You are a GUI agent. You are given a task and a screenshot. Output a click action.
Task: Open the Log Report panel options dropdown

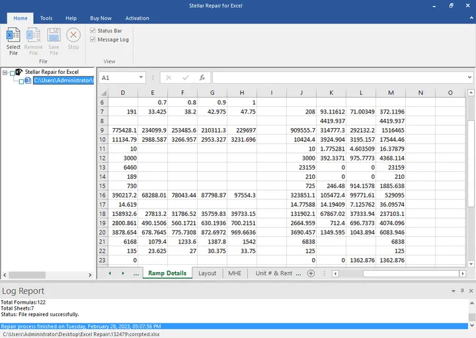click(454, 291)
